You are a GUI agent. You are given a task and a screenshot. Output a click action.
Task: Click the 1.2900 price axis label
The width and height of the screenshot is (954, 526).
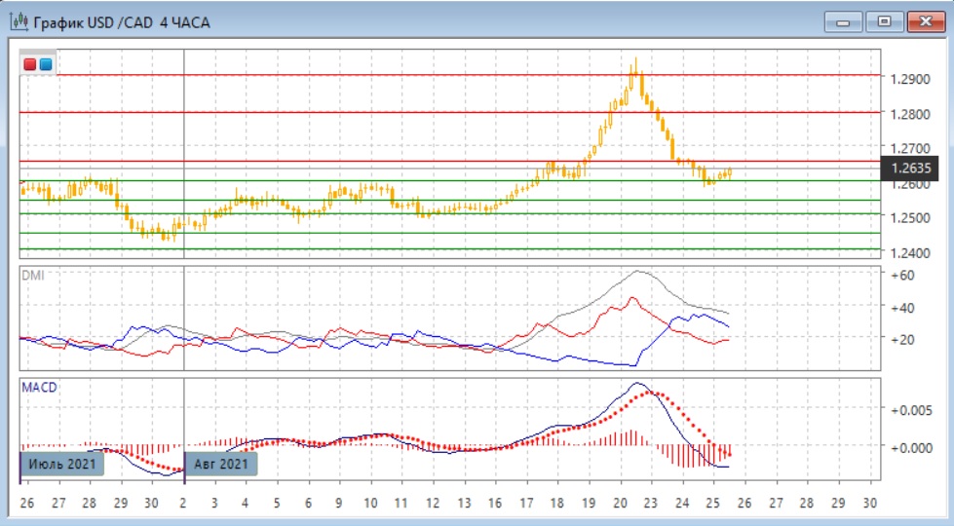tap(907, 78)
